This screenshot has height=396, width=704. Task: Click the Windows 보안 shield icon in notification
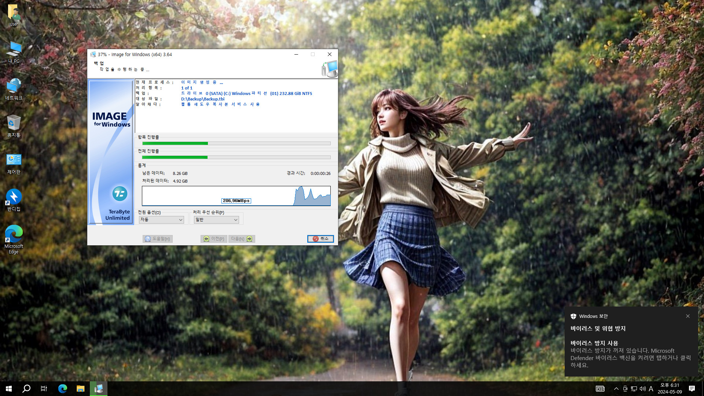573,316
